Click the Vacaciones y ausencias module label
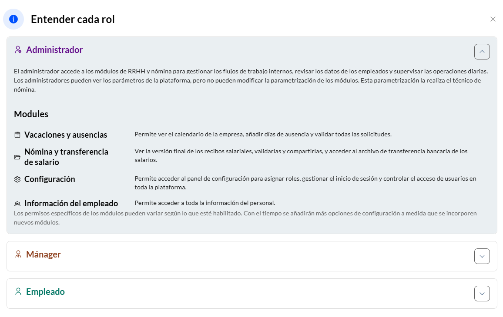503x317 pixels. [66, 135]
